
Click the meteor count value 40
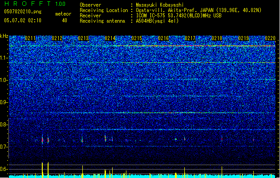click(x=65, y=20)
